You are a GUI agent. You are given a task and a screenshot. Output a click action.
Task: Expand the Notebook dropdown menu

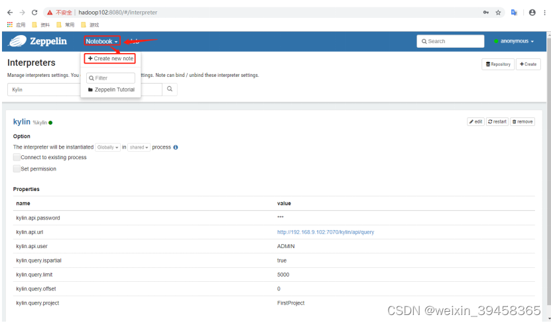[x=102, y=41]
